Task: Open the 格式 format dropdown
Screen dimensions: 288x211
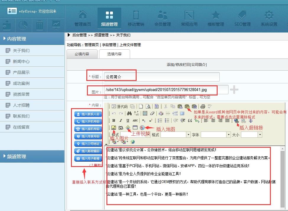Action: click(188, 135)
